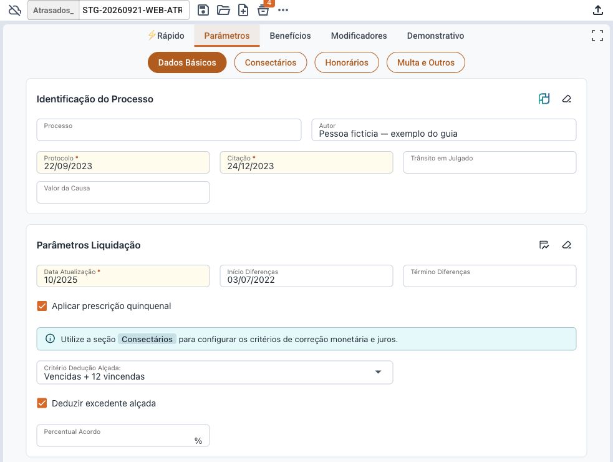Toggle fullscreen with the expand corners icon
The height and width of the screenshot is (462, 613).
coord(597,36)
